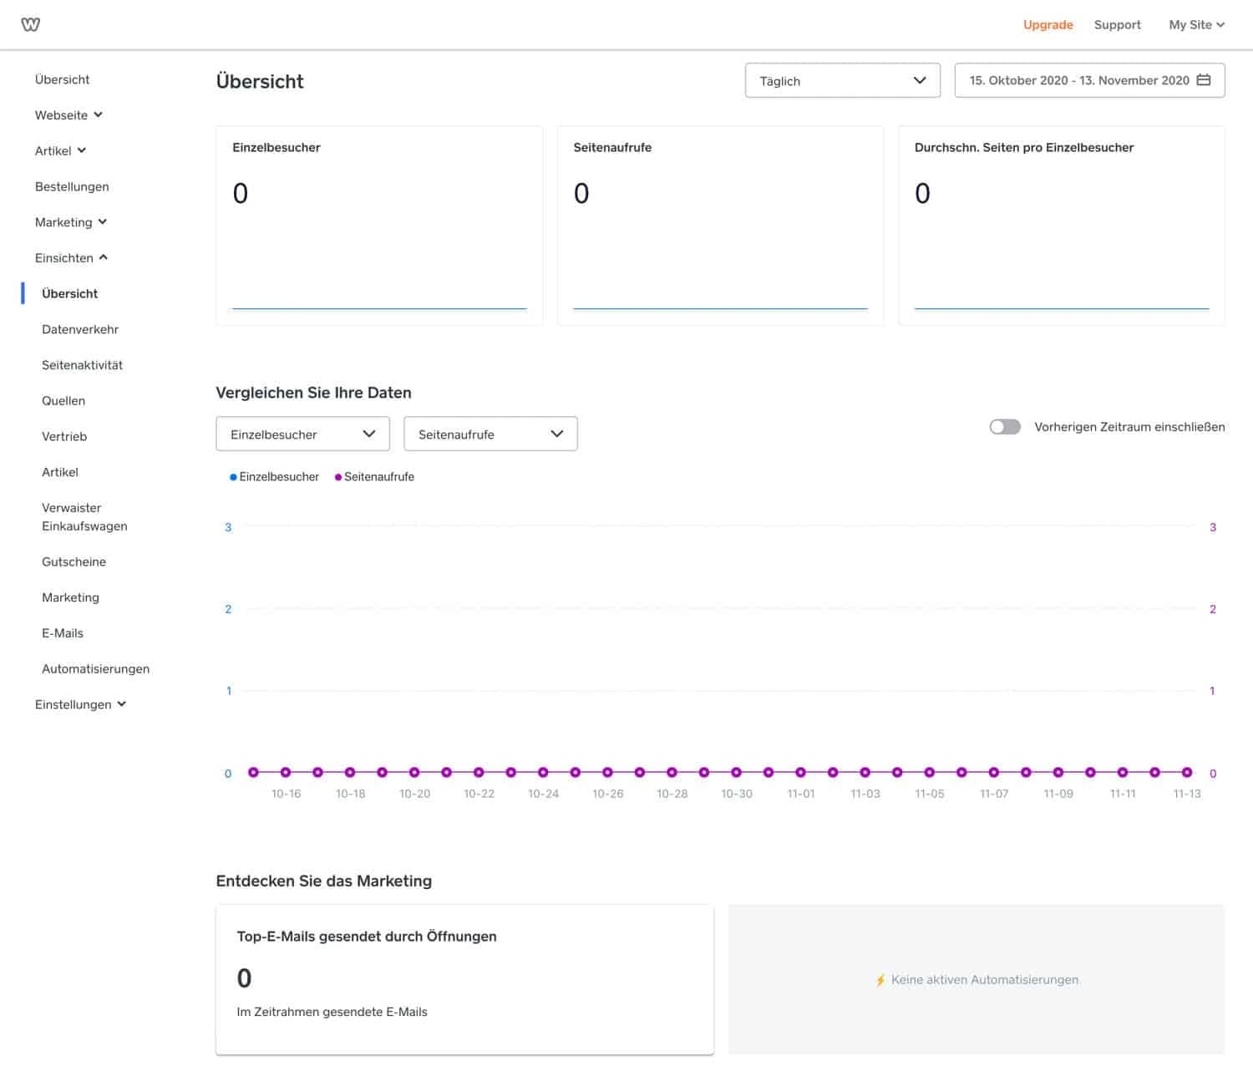Select Quellen under Einsichten
1253x1082 pixels.
point(63,400)
